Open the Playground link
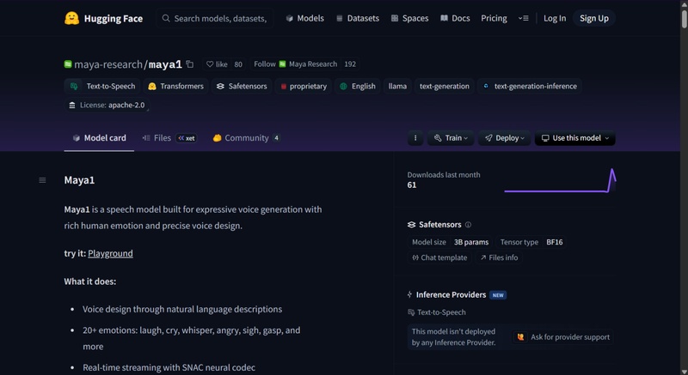 (110, 254)
